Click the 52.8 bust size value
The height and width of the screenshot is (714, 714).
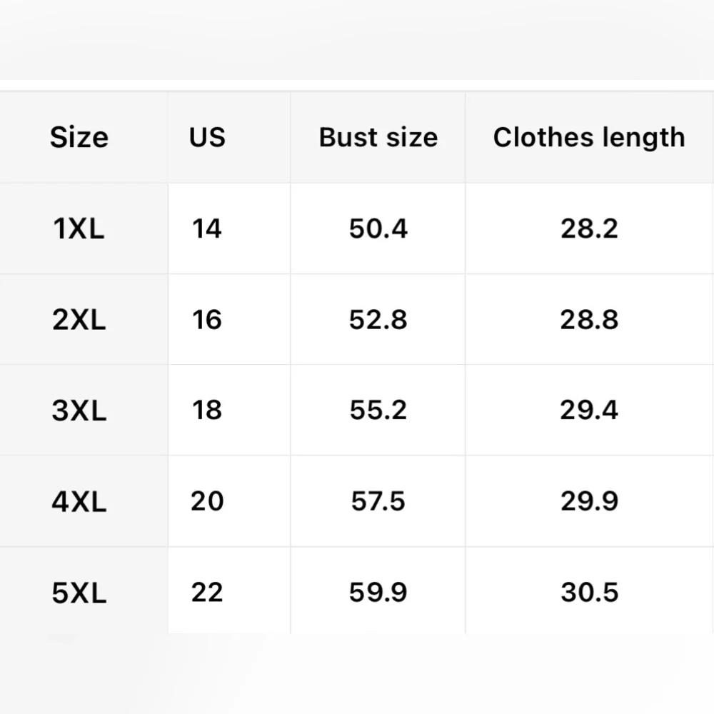point(378,320)
